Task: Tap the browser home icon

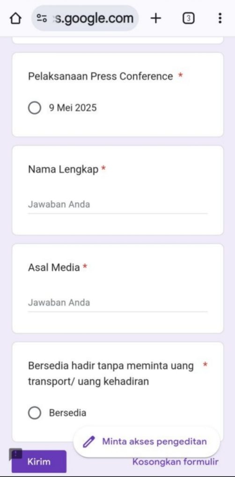Action: pos(15,19)
